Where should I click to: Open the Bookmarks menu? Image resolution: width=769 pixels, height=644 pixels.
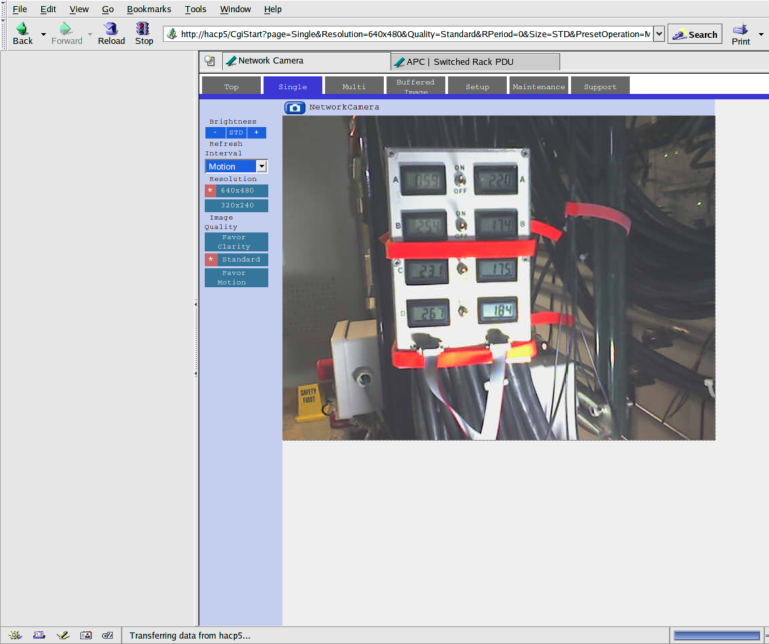[x=149, y=9]
